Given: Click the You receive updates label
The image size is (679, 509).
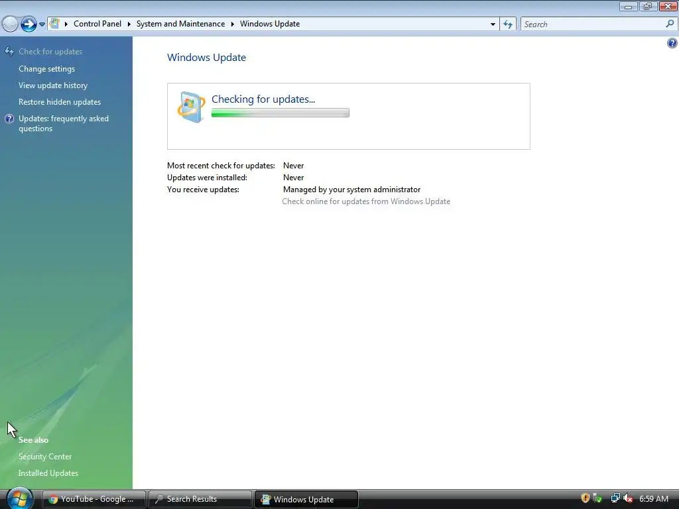Looking at the screenshot, I should (x=203, y=190).
